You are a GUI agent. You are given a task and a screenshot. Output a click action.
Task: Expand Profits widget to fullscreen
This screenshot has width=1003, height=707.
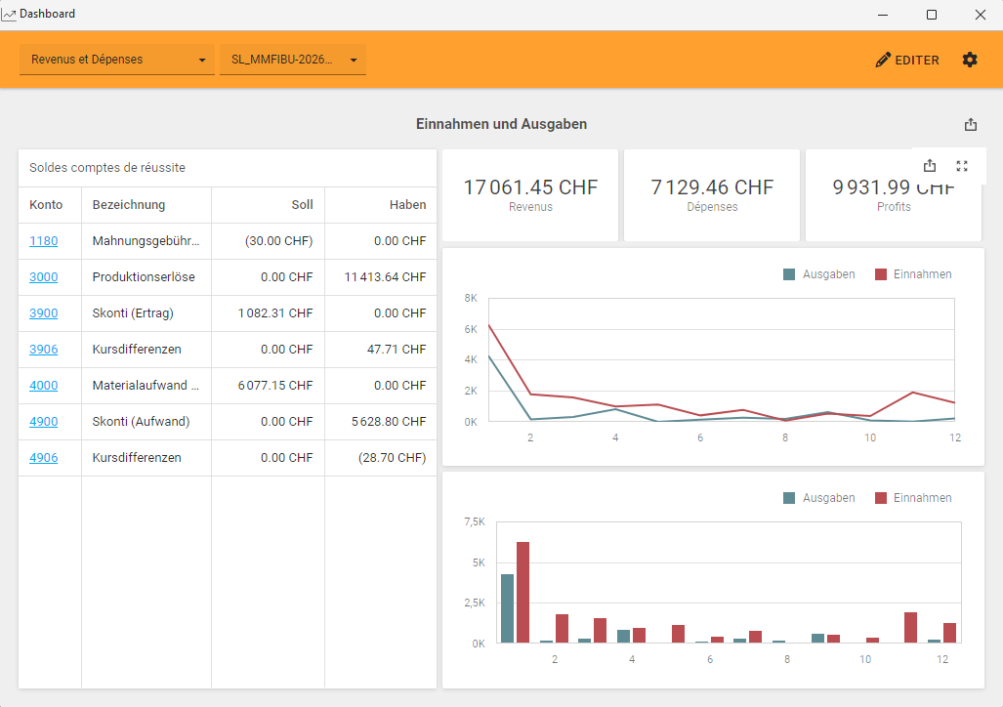[x=962, y=166]
